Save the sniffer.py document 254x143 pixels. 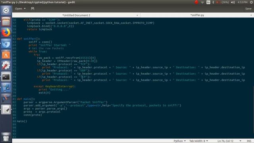click(x=248, y=9)
